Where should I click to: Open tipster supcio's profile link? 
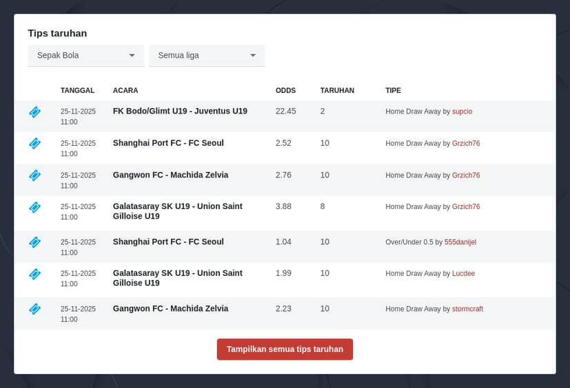(x=462, y=111)
